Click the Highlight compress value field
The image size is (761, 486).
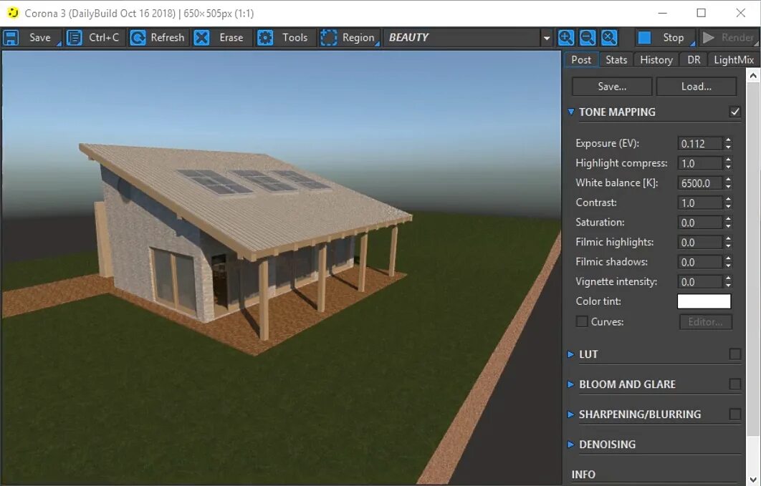[700, 163]
